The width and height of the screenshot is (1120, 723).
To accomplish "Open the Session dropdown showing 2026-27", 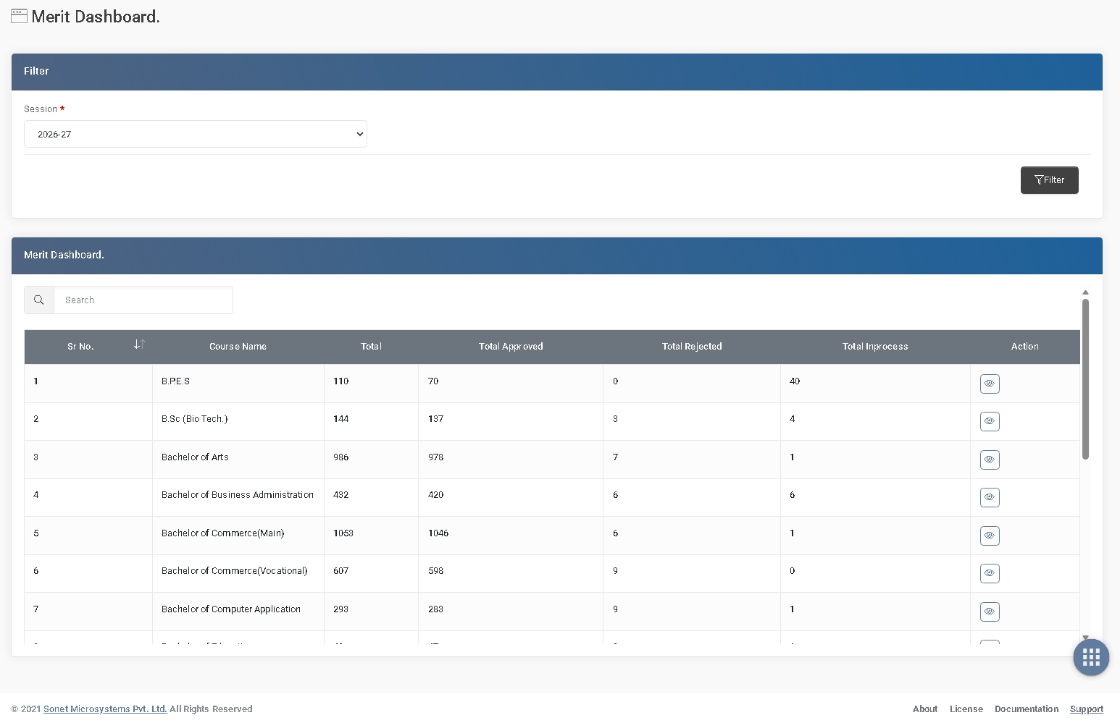I will tap(196, 134).
